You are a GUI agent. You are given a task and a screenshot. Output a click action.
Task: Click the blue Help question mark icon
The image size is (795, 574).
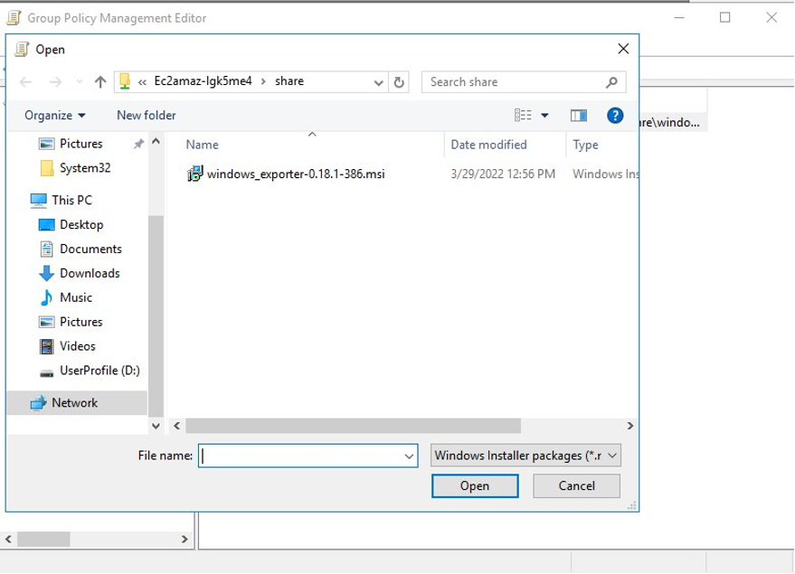pos(615,115)
